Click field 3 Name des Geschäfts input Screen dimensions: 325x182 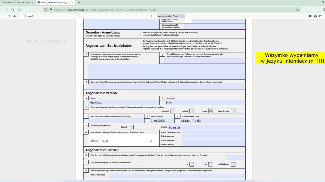pos(167,86)
